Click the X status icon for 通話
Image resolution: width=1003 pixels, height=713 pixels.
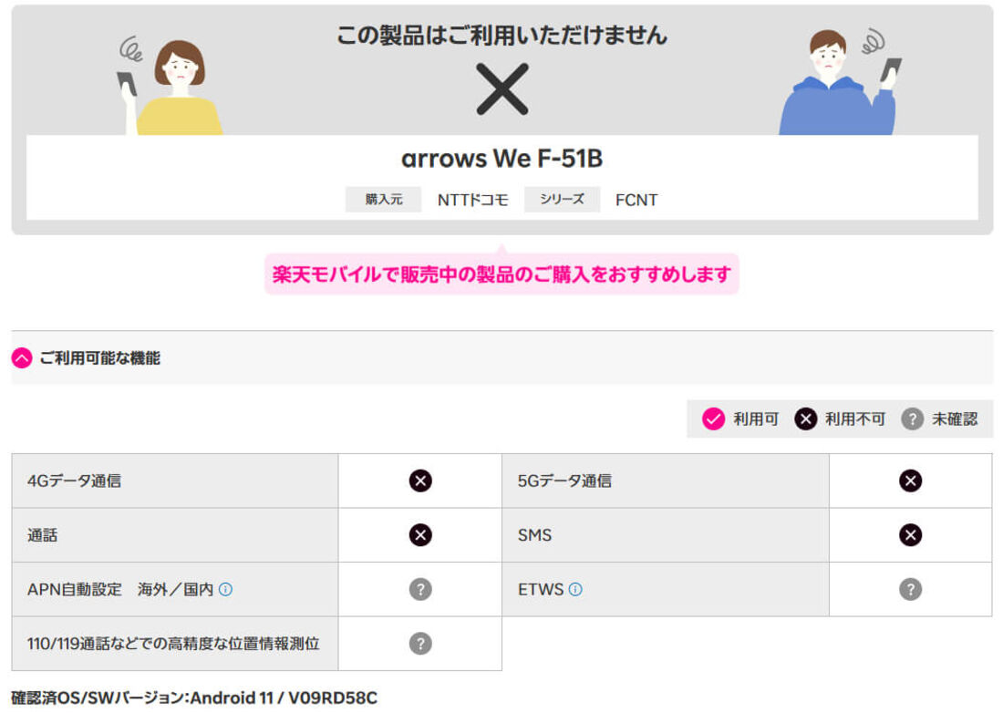pyautogui.click(x=420, y=535)
